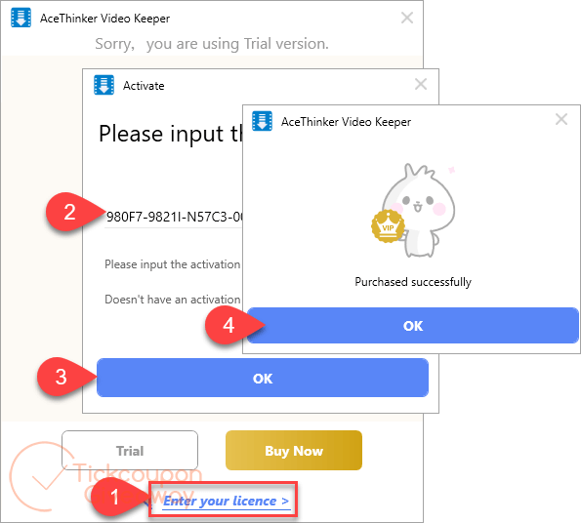Click the app logo in Activate window
581x523 pixels.
coord(104,85)
